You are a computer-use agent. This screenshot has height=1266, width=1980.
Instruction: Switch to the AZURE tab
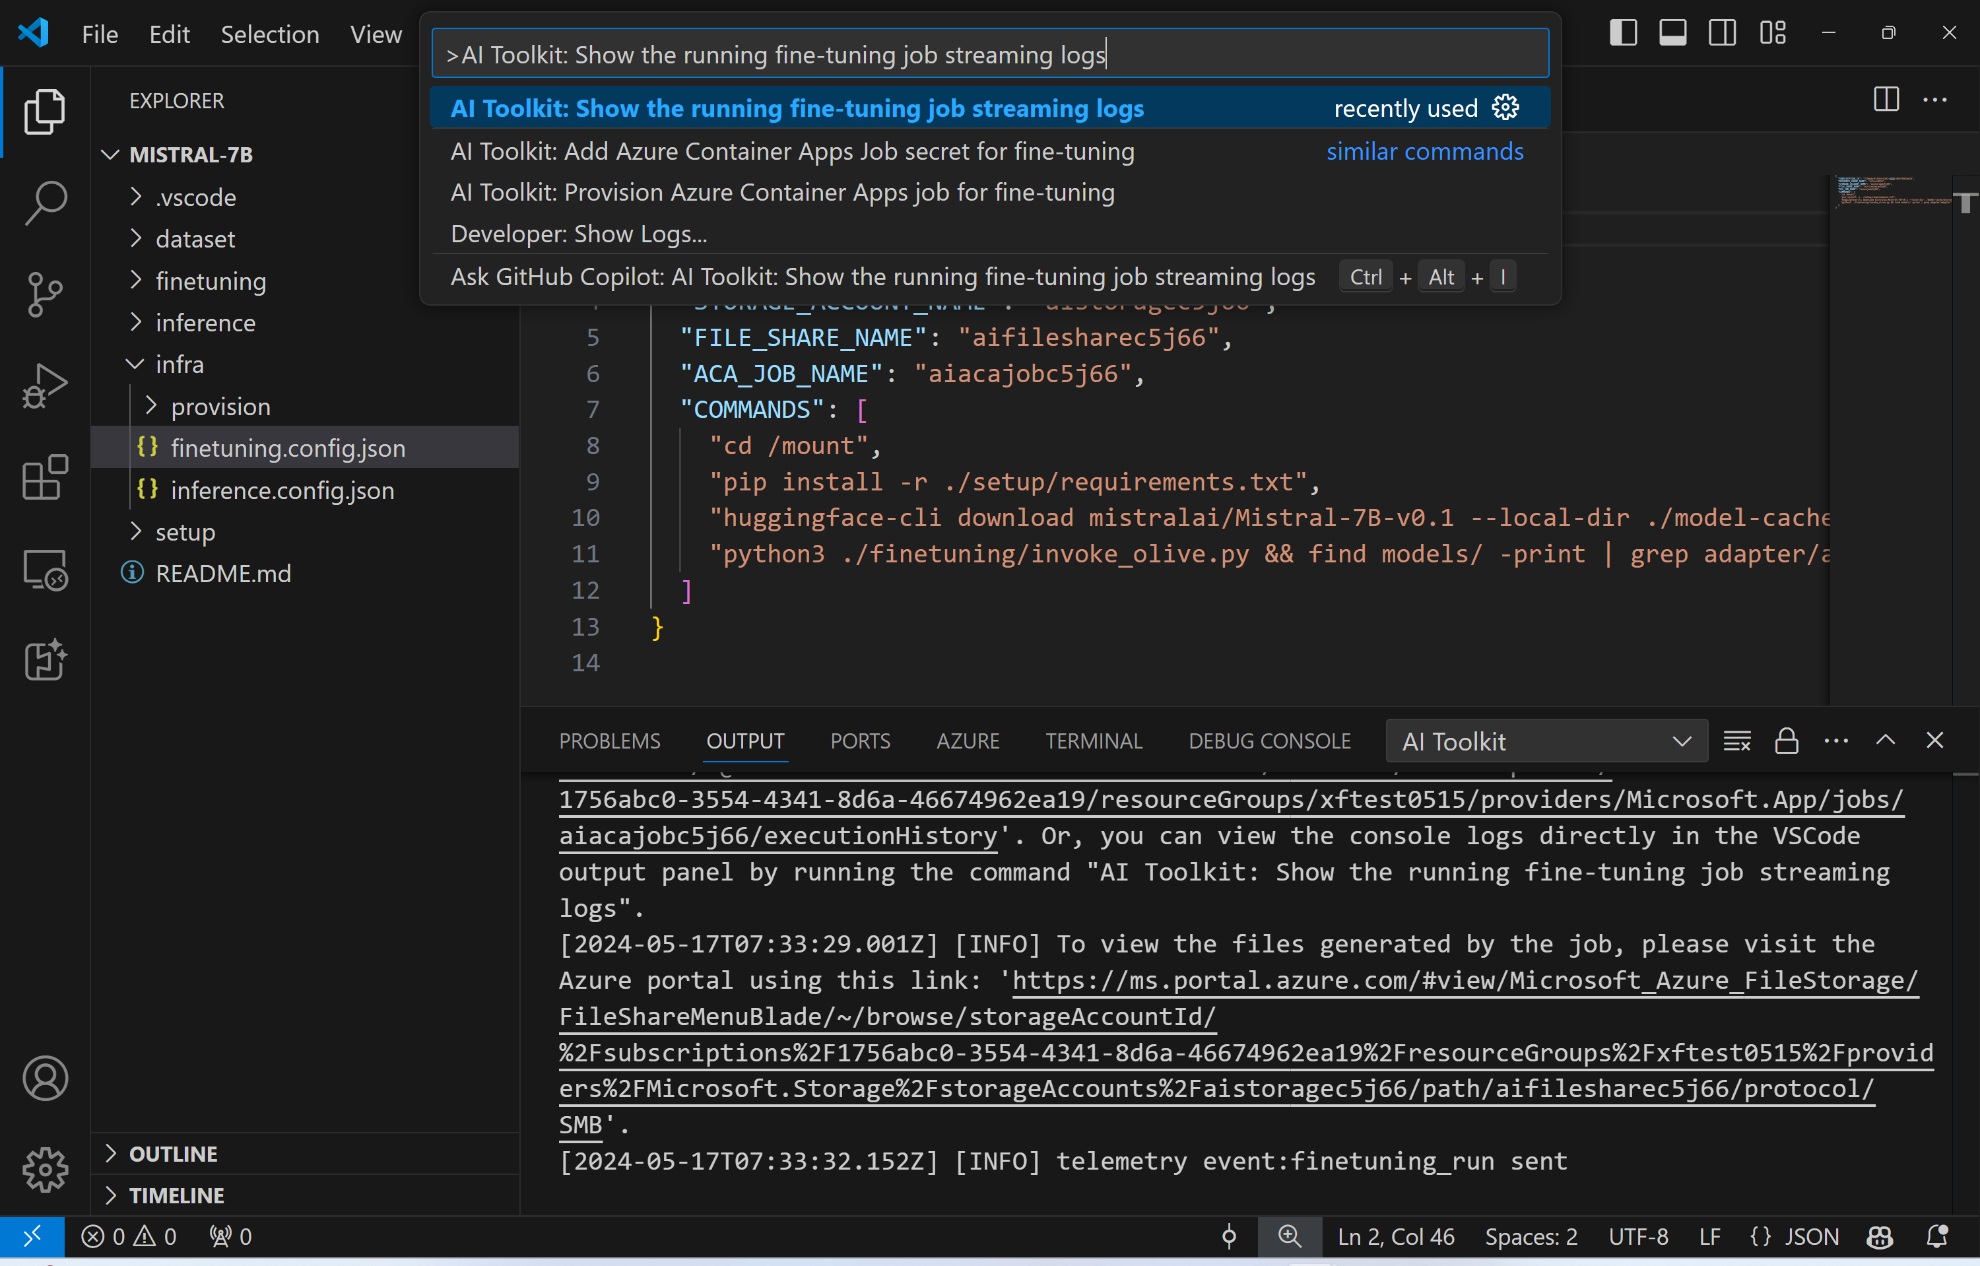[968, 741]
